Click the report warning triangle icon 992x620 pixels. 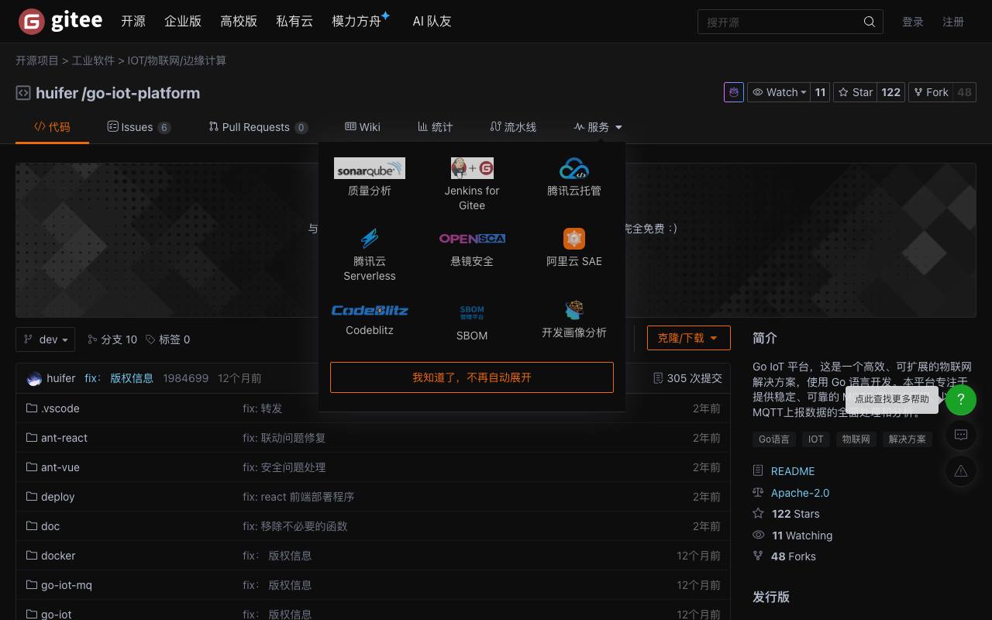961,470
